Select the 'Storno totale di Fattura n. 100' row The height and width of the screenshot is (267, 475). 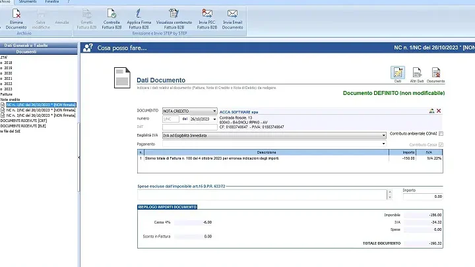tap(290, 158)
